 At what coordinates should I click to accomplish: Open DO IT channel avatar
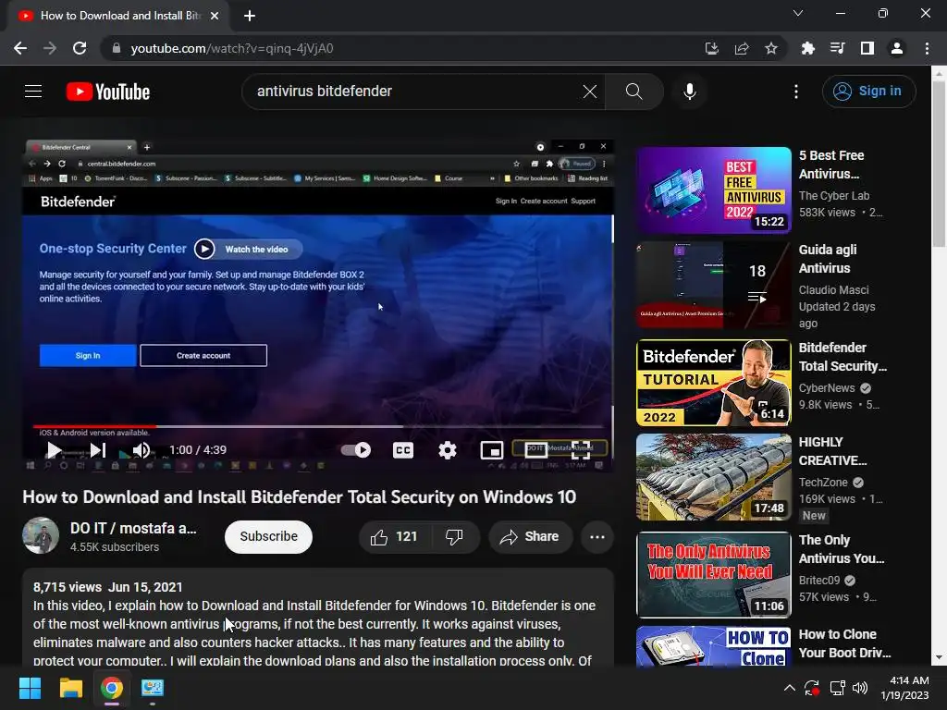click(x=41, y=535)
